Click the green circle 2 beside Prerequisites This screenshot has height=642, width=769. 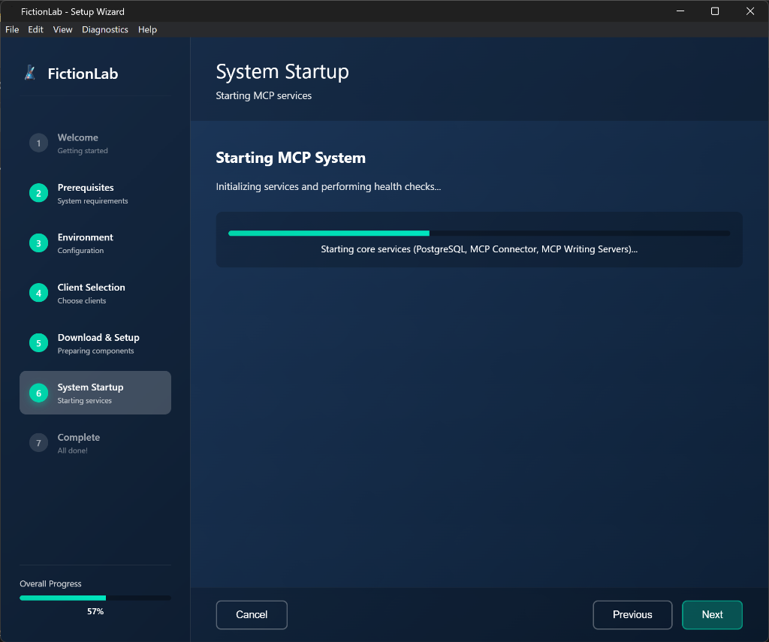click(38, 193)
